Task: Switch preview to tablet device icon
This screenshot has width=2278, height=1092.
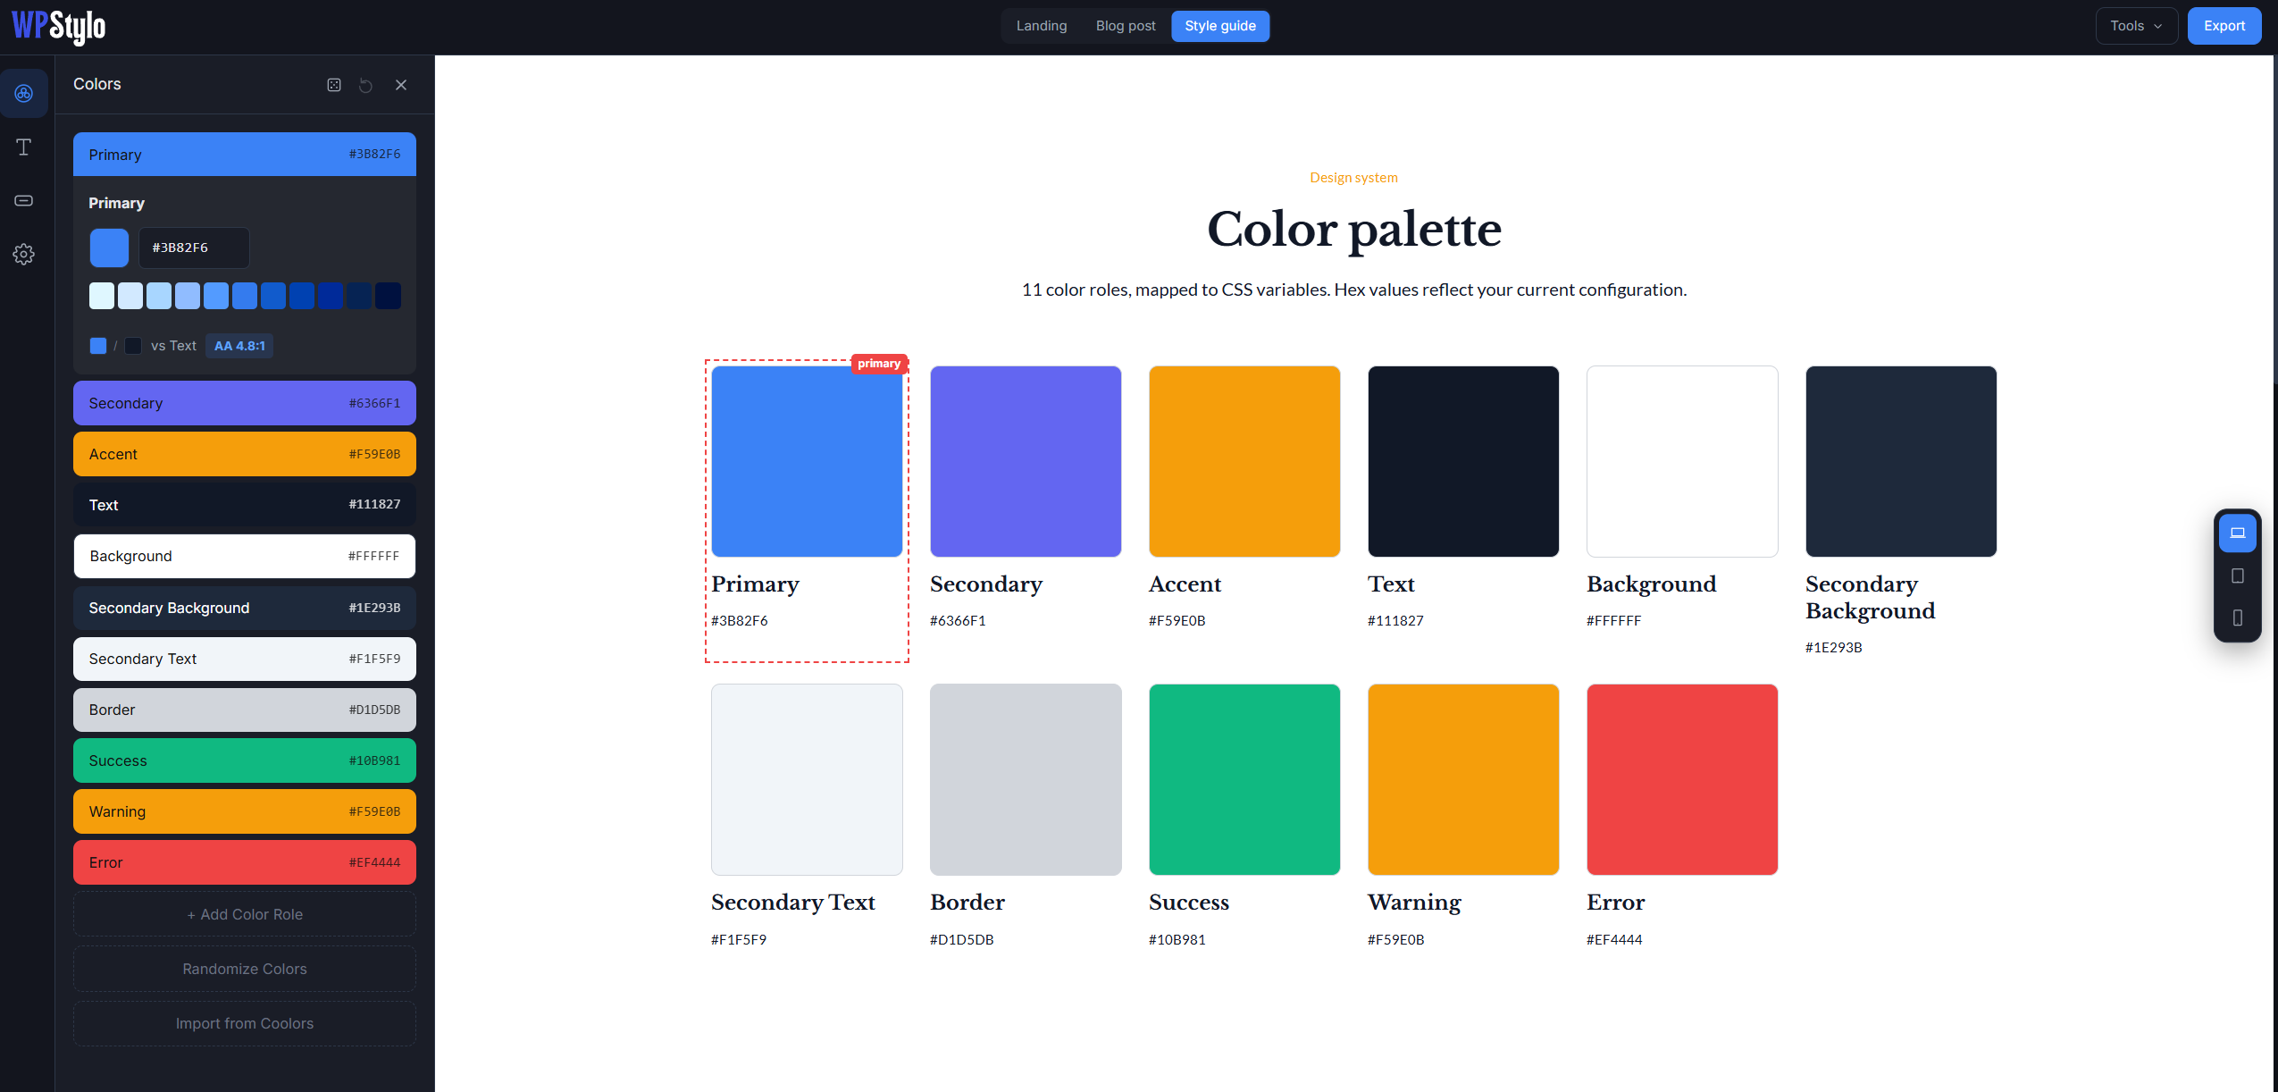Action: (2238, 575)
